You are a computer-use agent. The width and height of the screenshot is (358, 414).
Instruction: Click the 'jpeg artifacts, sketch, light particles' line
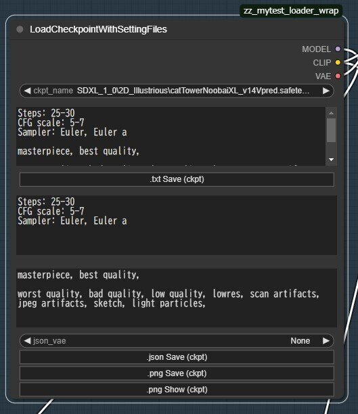[112, 303]
